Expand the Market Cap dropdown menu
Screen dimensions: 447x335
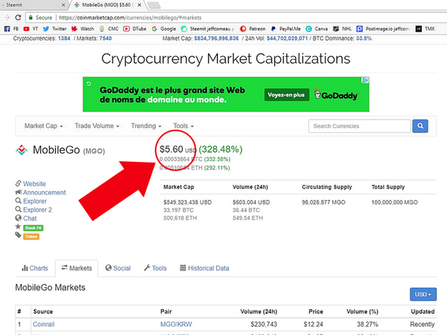pyautogui.click(x=43, y=126)
